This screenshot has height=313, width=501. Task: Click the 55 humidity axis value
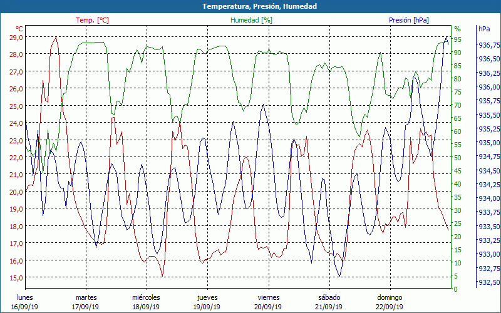point(458,145)
